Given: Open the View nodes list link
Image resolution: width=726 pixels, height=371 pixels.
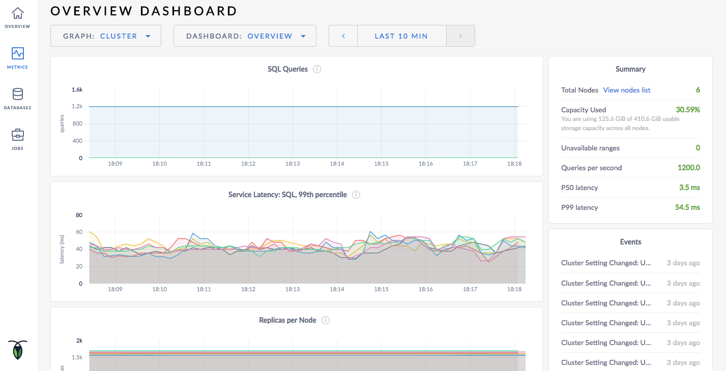Looking at the screenshot, I should [626, 90].
